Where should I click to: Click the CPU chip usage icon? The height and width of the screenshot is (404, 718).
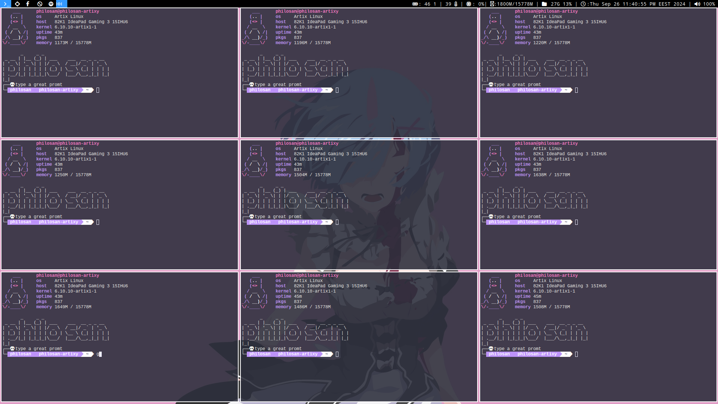tap(469, 4)
